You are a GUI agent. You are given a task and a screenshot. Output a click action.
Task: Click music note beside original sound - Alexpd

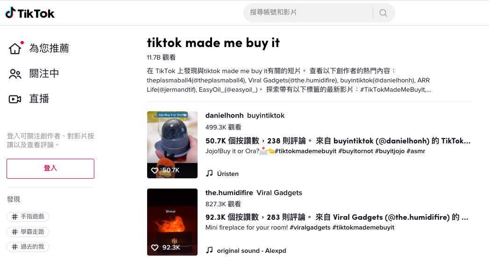click(x=209, y=250)
